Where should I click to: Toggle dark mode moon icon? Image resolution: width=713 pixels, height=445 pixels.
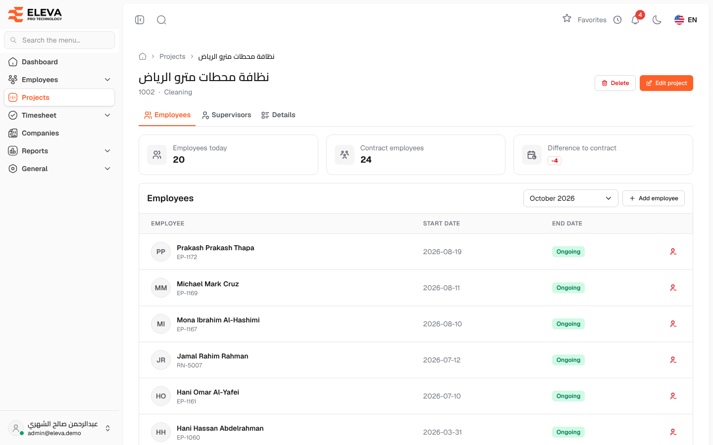click(x=657, y=20)
